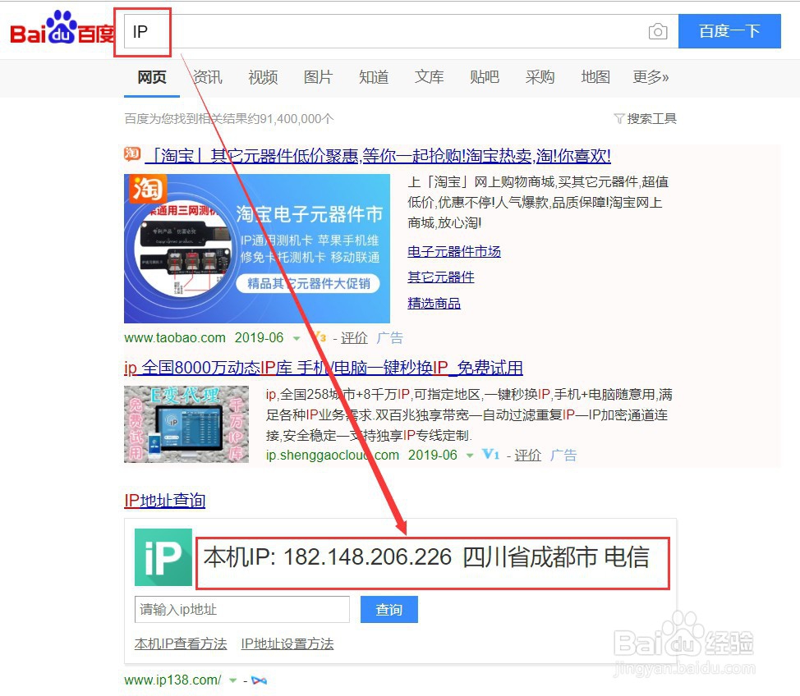Open the 淘宝 其它元器件 ad title link
Screen dimensions: 800x696
click(x=378, y=155)
